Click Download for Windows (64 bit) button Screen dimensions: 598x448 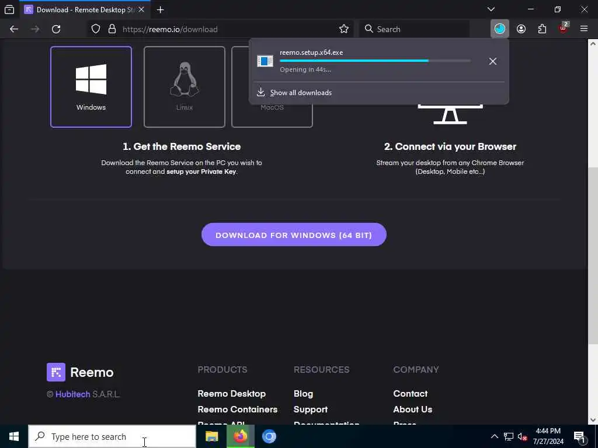tap(294, 235)
